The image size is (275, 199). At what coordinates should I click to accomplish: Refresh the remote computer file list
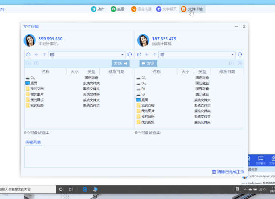[x=240, y=54]
